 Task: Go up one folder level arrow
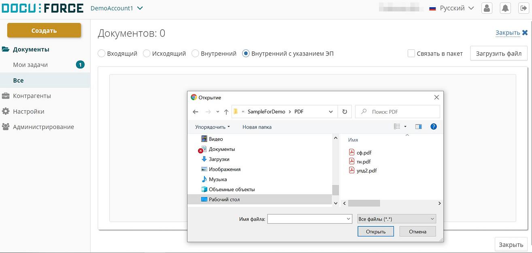pos(226,112)
